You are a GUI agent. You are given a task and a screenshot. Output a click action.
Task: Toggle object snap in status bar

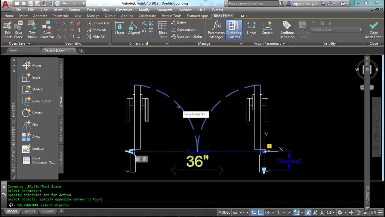click(297, 212)
